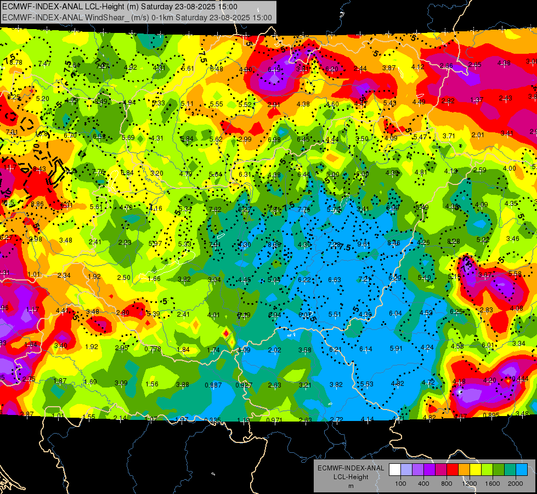Click the lime green legend color box

487,470
